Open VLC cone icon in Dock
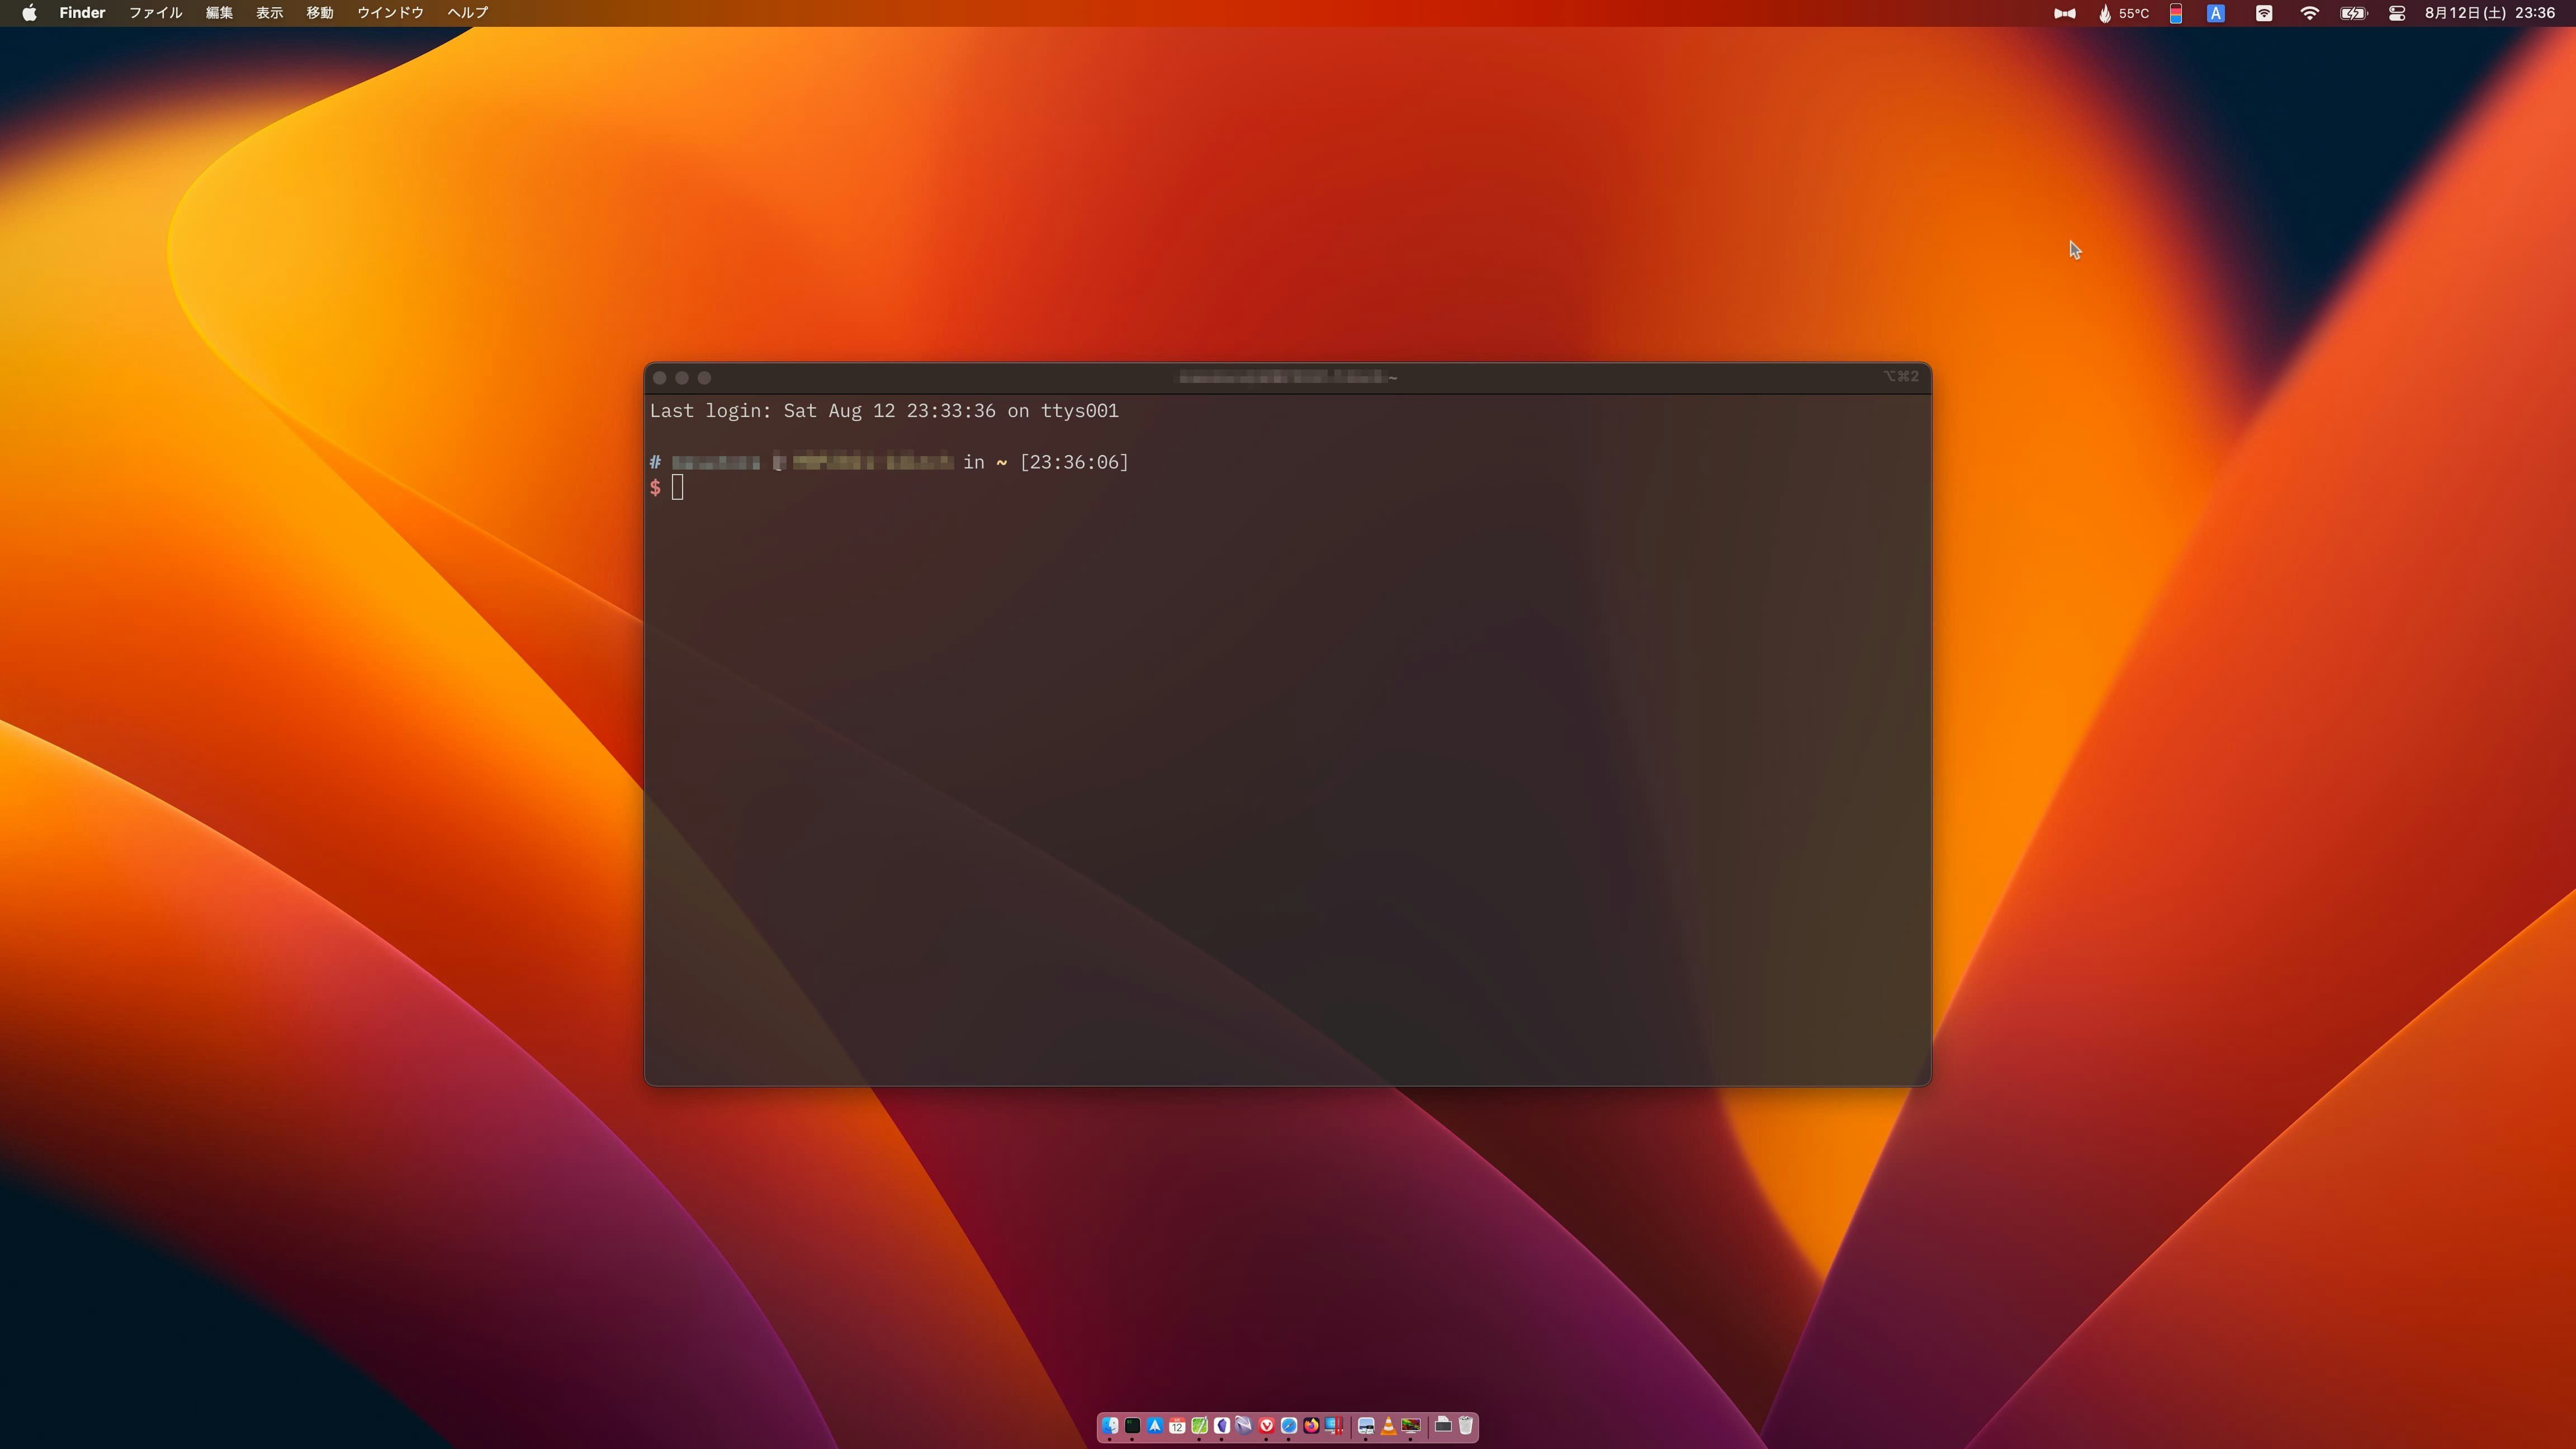This screenshot has height=1449, width=2576. pos(1389,1426)
